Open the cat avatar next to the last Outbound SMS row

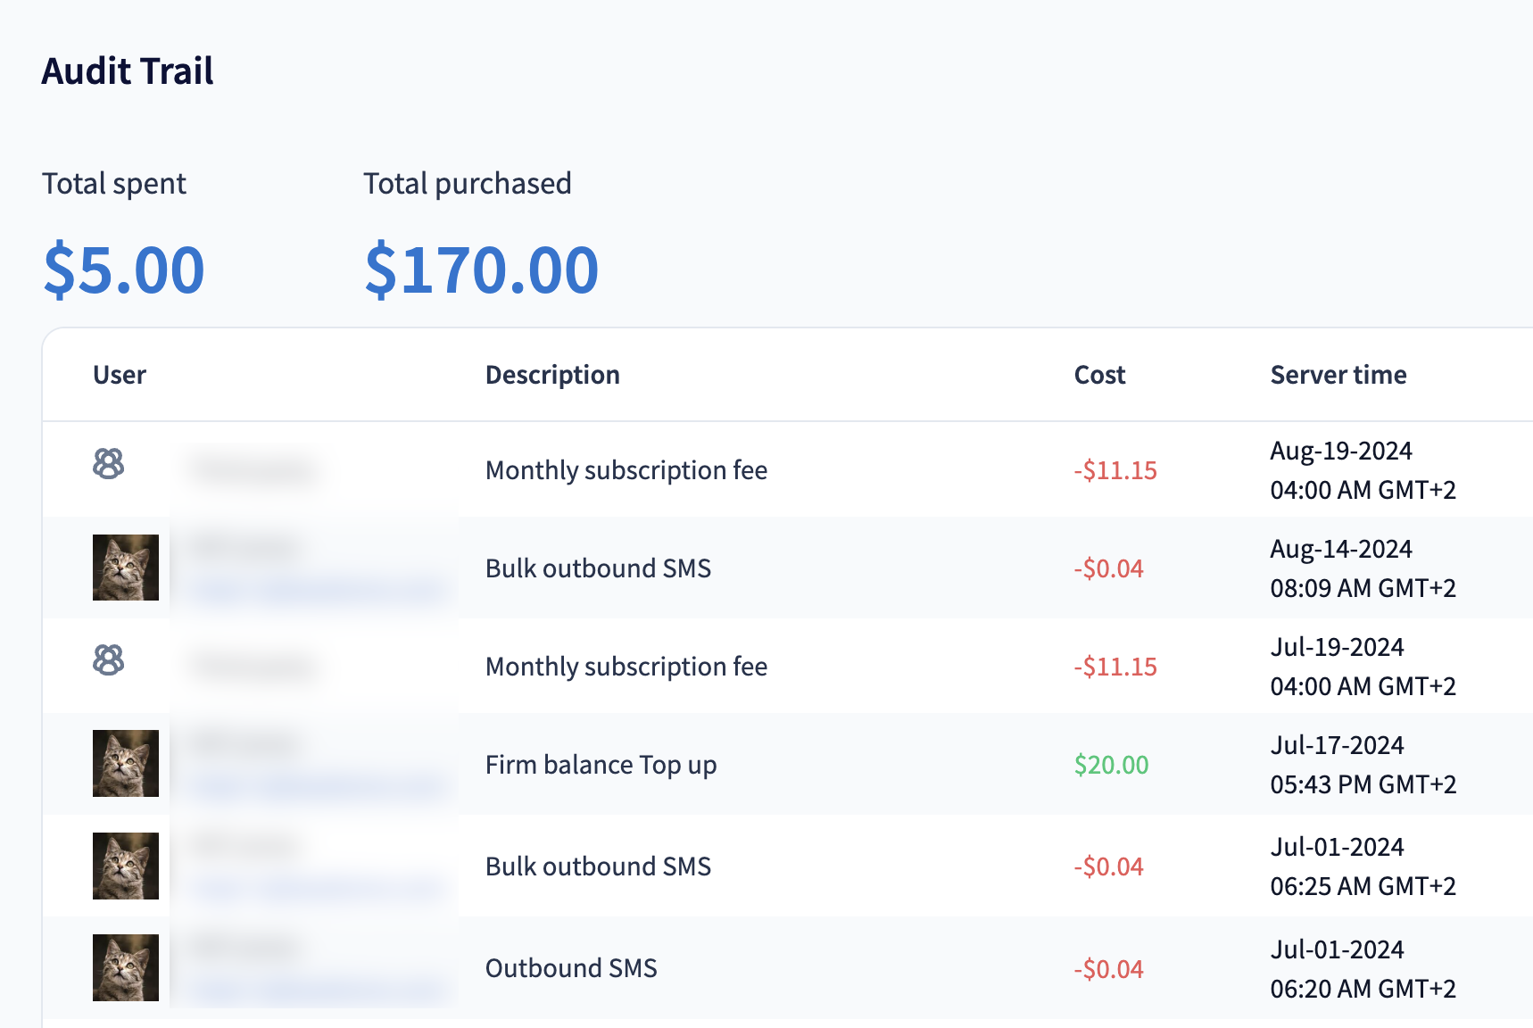click(126, 967)
